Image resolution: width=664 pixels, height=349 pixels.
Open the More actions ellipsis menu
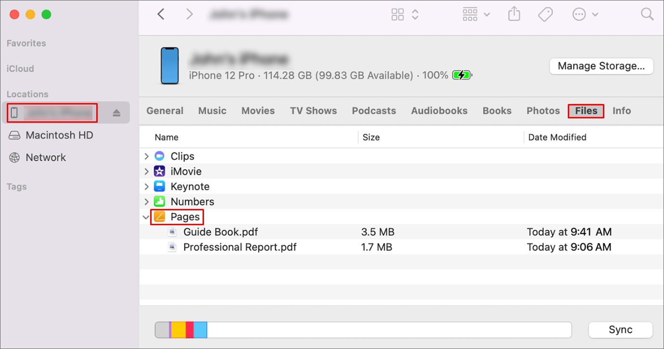click(585, 14)
